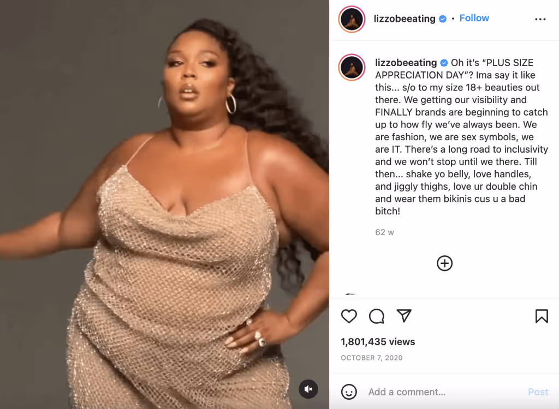Load more comments with plus circle
This screenshot has width=559, height=409.
[444, 263]
